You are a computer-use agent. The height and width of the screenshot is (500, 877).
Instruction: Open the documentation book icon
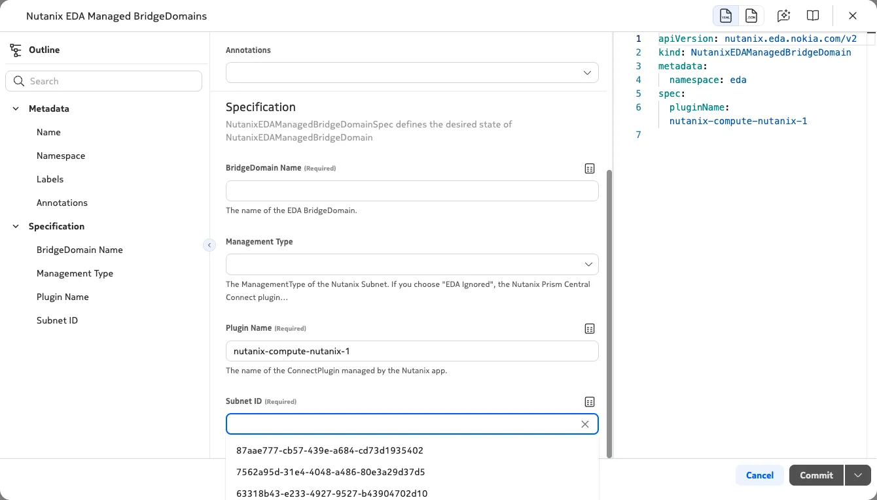[813, 16]
